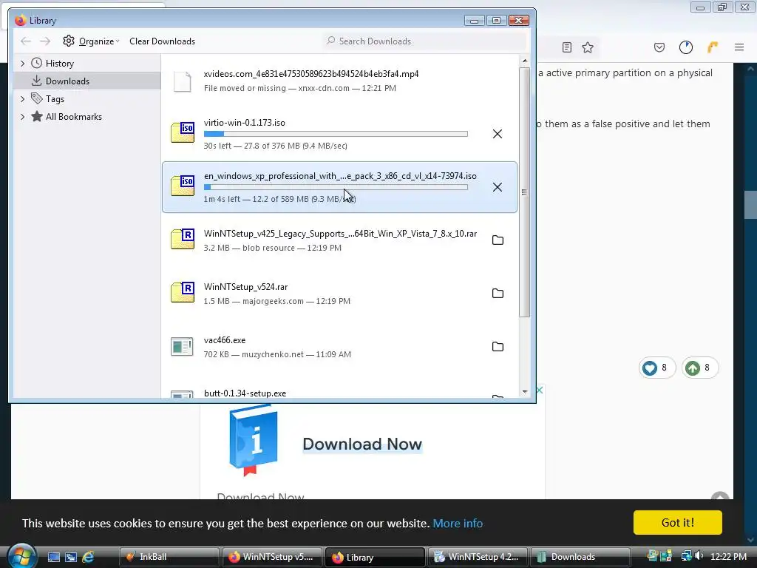757x568 pixels.
Task: Click the downloads list scrollbar thumb
Action: (x=525, y=192)
